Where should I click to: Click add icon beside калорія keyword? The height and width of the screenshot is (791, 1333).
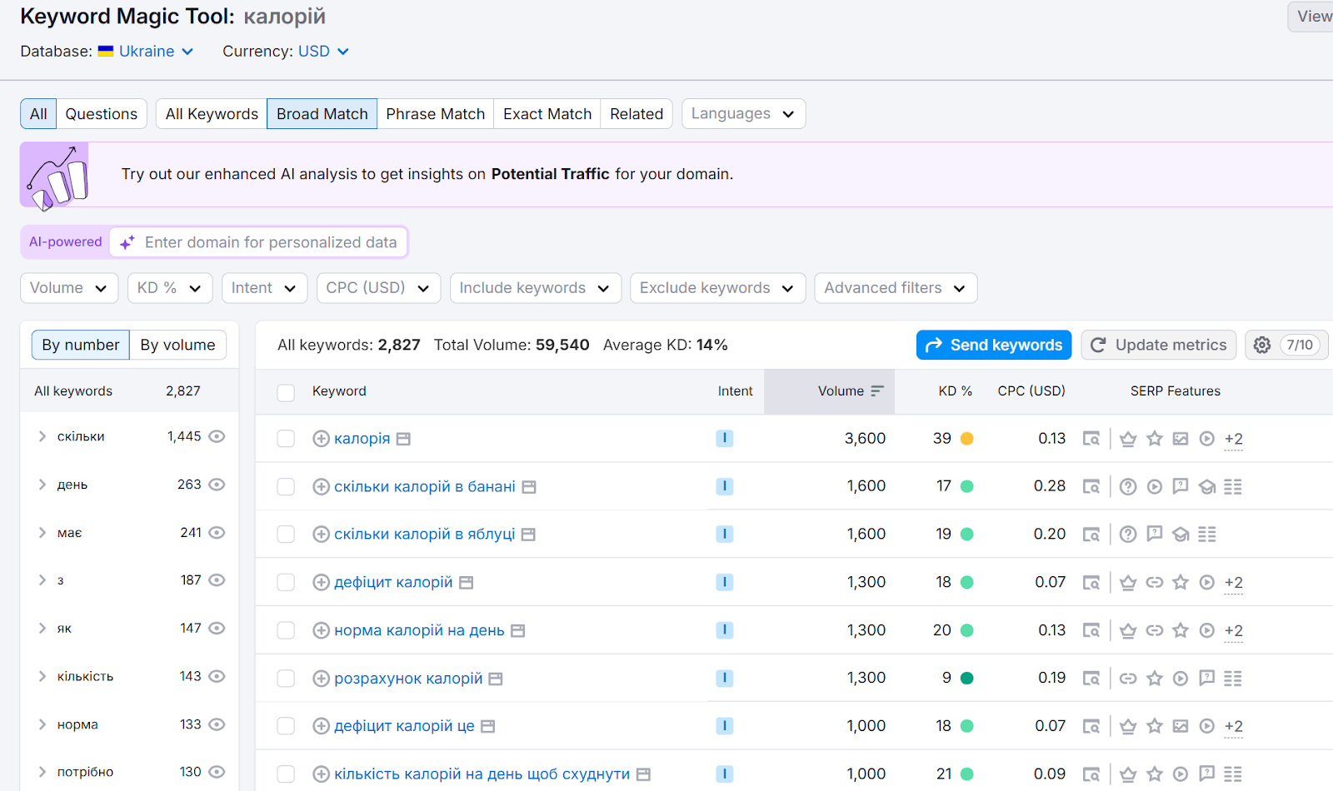click(321, 439)
